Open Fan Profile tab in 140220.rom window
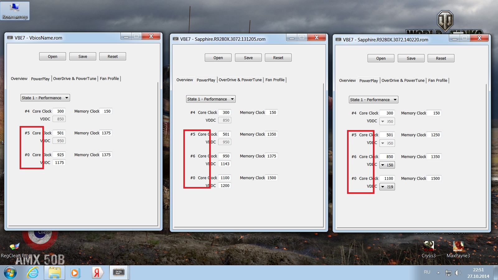This screenshot has width=498, height=280. 438,81
